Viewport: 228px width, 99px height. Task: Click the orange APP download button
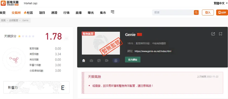click(222, 12)
